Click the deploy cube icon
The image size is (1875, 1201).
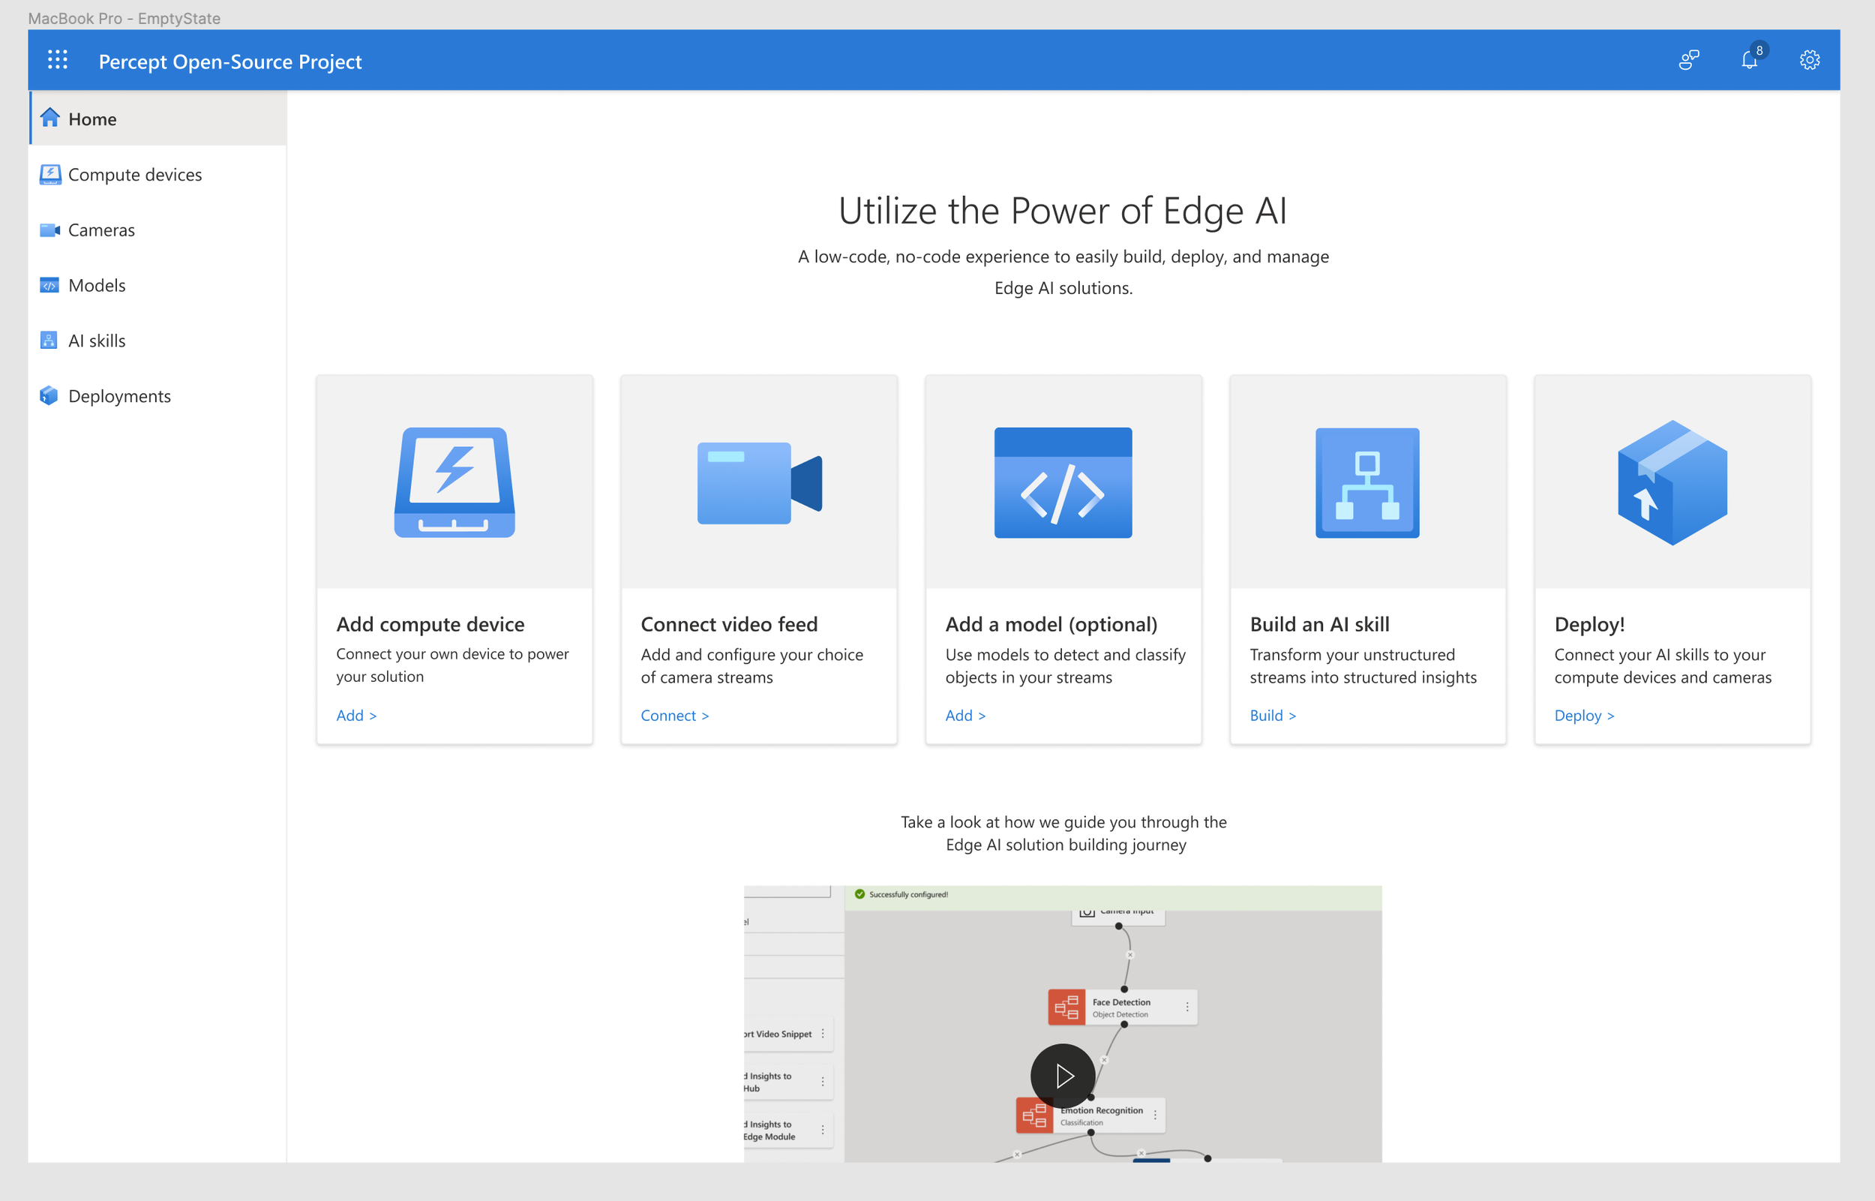click(1672, 482)
